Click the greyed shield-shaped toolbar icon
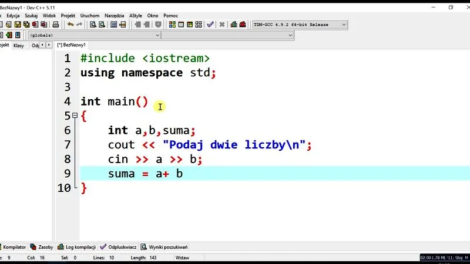Viewport: 470px width, 264px height. point(158,25)
